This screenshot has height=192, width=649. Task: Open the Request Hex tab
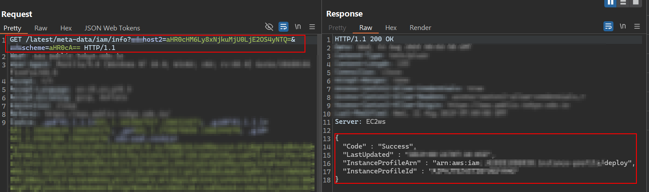click(x=66, y=28)
